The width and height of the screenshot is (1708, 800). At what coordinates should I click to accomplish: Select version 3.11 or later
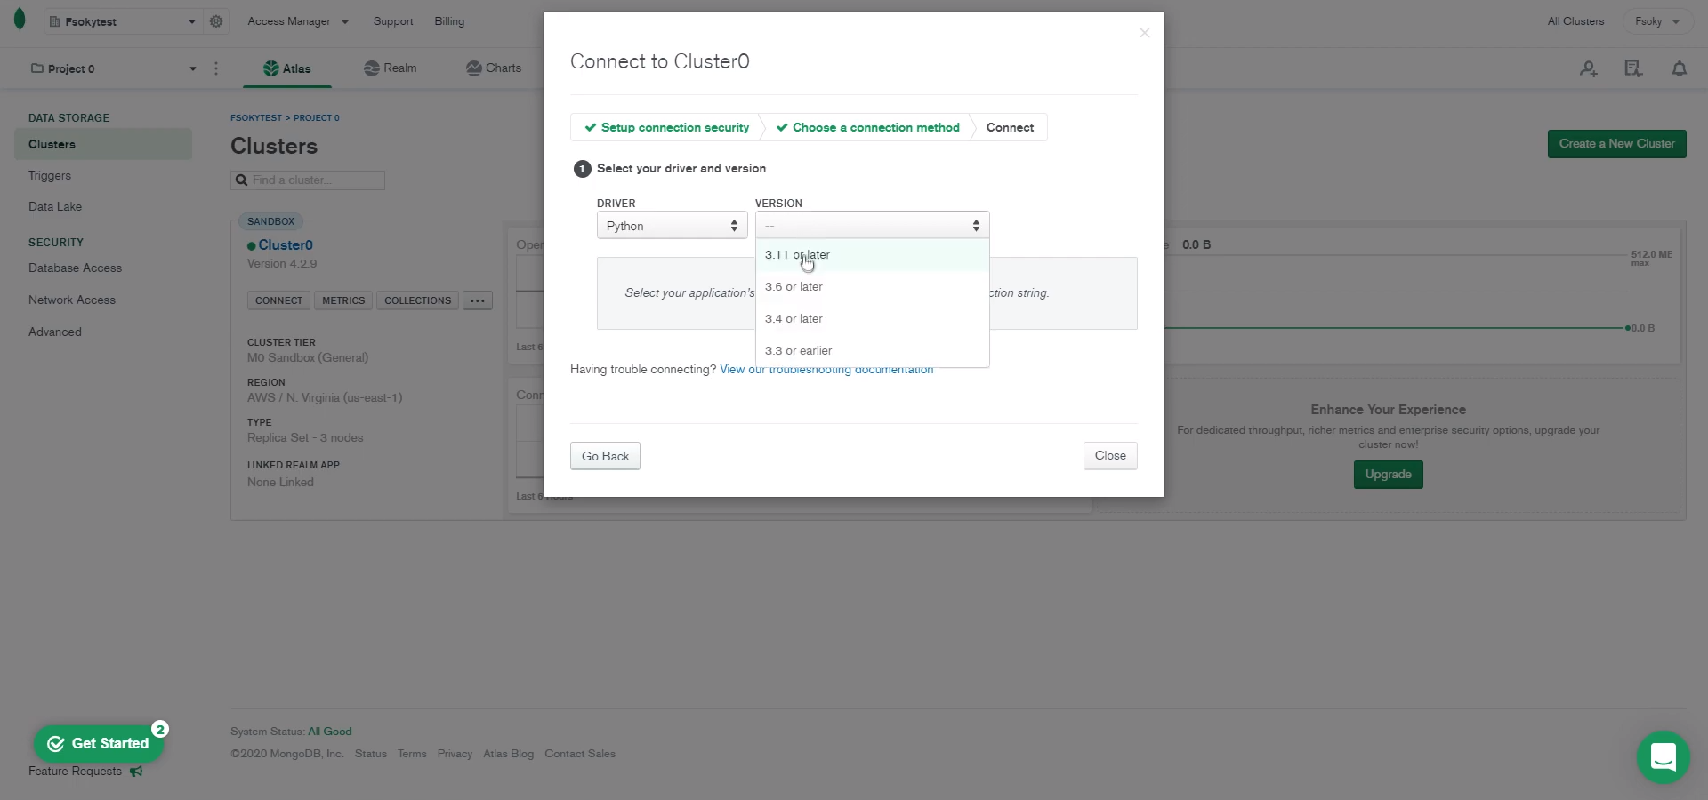[873, 255]
